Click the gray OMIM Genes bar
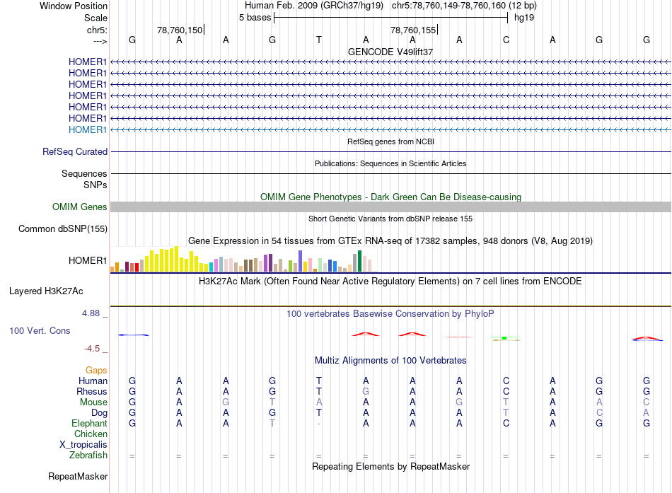The image size is (672, 493). coord(390,207)
